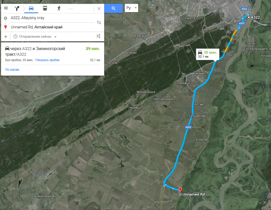Click the red destination pin marker
The height and width of the screenshot is (210, 271).
tap(180, 190)
